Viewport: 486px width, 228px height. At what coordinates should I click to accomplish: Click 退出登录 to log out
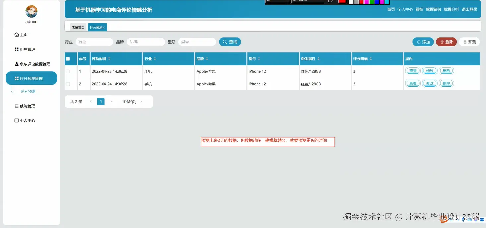pyautogui.click(x=469, y=9)
